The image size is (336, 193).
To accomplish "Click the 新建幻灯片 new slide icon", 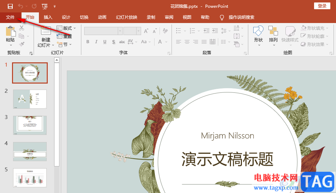I will click(46, 30).
